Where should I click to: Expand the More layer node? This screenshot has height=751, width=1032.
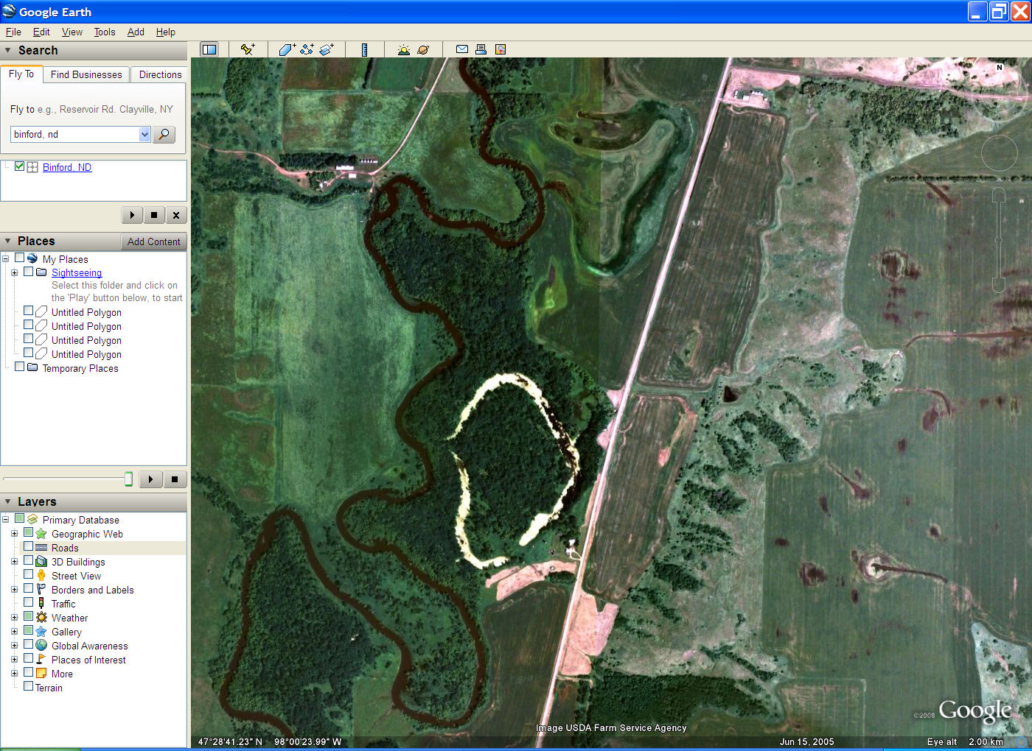click(14, 674)
